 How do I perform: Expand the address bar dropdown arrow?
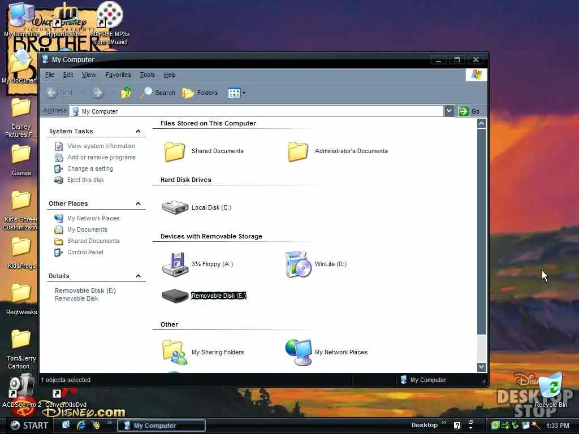449,111
